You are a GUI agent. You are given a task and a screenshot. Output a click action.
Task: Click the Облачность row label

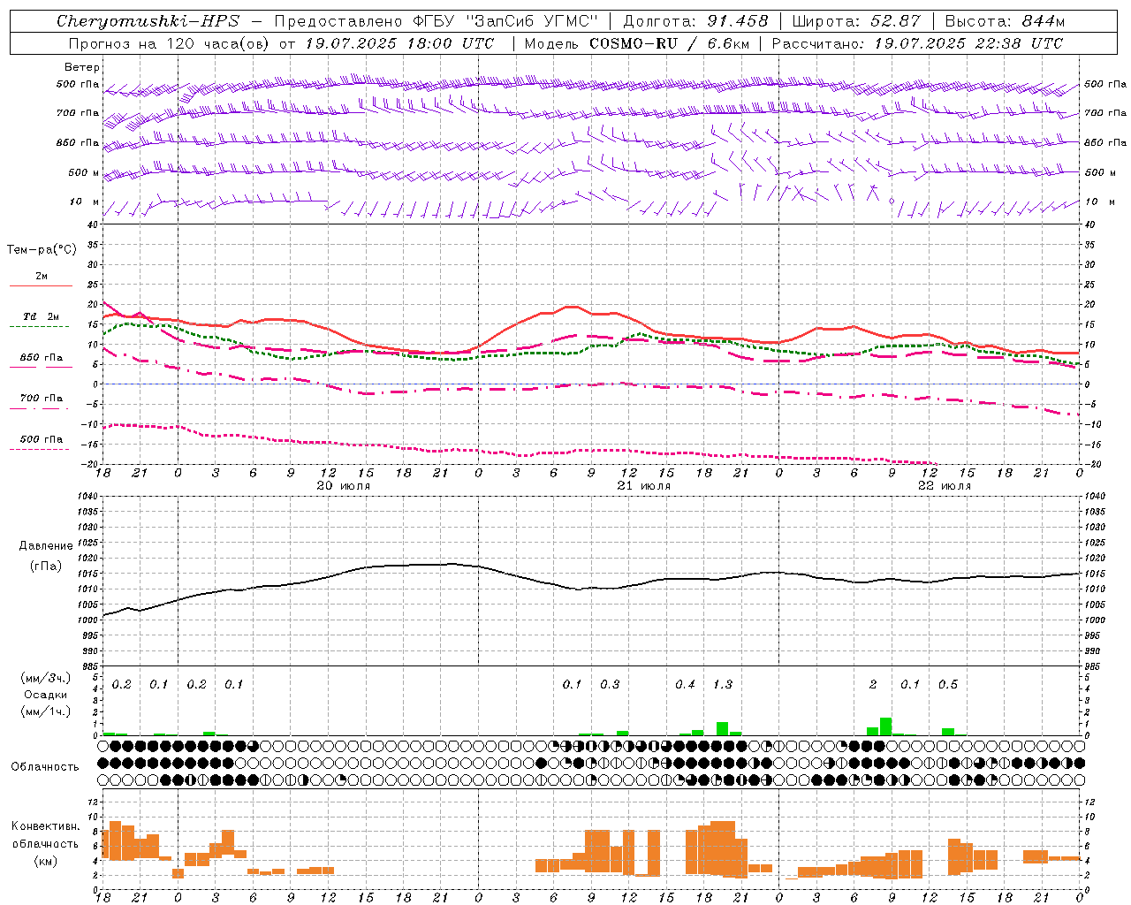45,766
